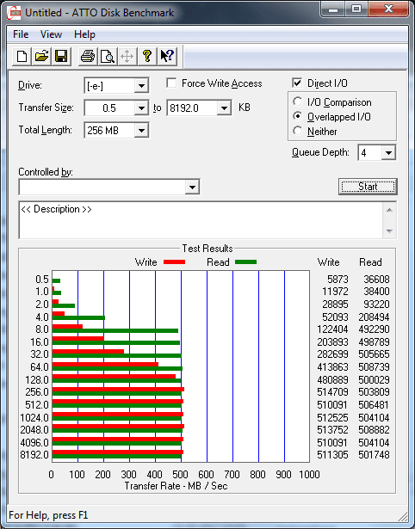Uncheck the Direct I/O checkbox
Image resolution: width=415 pixels, height=529 pixels.
(x=297, y=83)
